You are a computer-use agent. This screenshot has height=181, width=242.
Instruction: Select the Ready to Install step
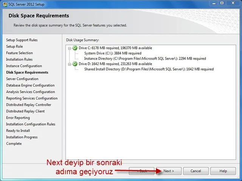tap(18, 130)
